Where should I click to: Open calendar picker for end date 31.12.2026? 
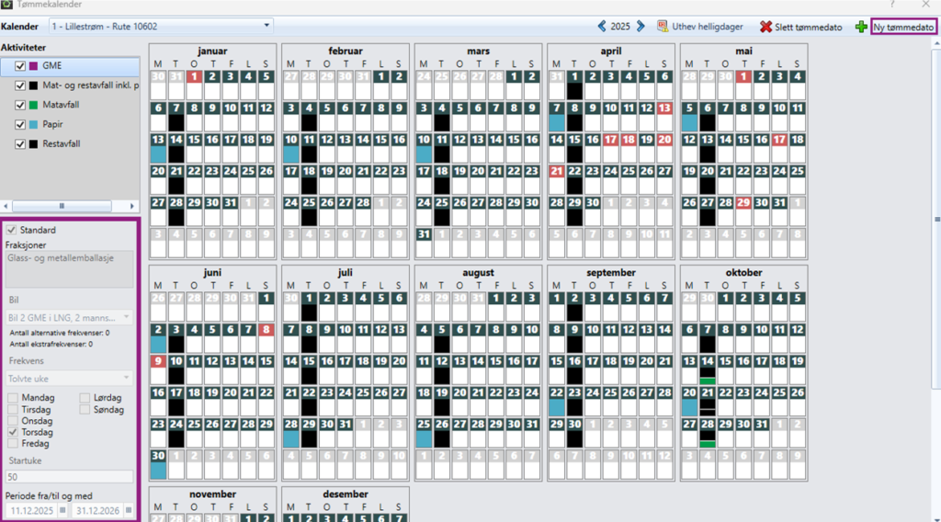point(129,511)
